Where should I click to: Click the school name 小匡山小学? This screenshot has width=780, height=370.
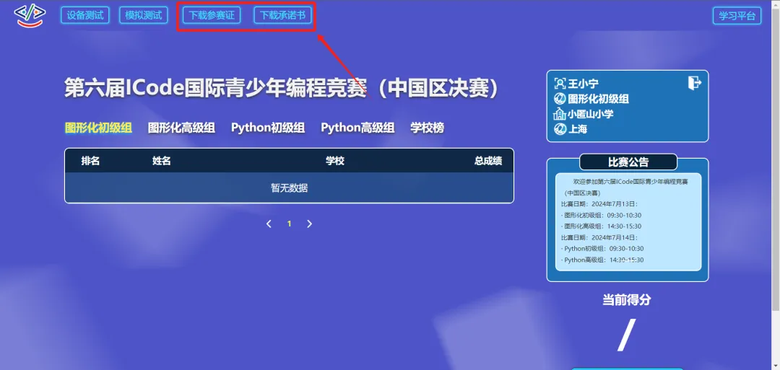pyautogui.click(x=591, y=114)
